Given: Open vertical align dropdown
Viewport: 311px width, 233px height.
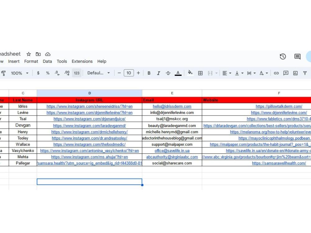Looking at the screenshot, I should coord(239,73).
